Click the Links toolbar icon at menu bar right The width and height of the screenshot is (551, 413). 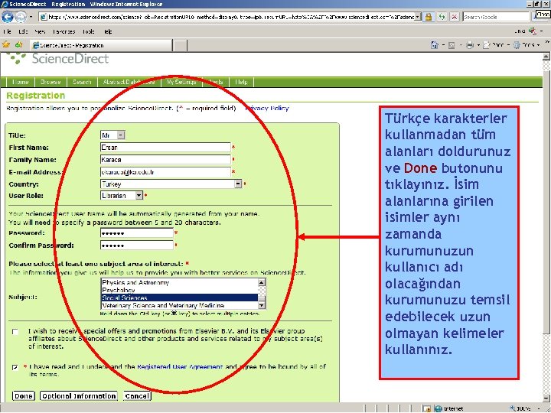click(533, 31)
